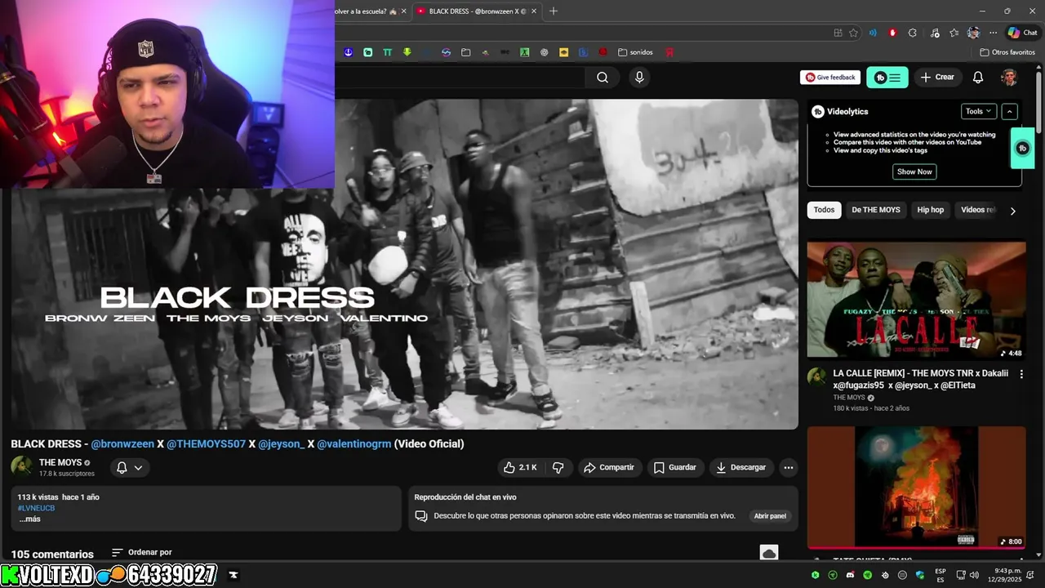Open more actions ellipsis below the video
This screenshot has height=588, width=1045.
pyautogui.click(x=788, y=467)
